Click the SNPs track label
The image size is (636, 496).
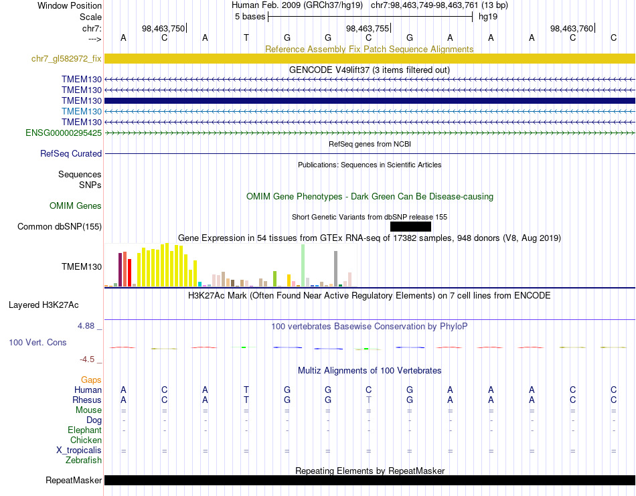[x=90, y=185]
